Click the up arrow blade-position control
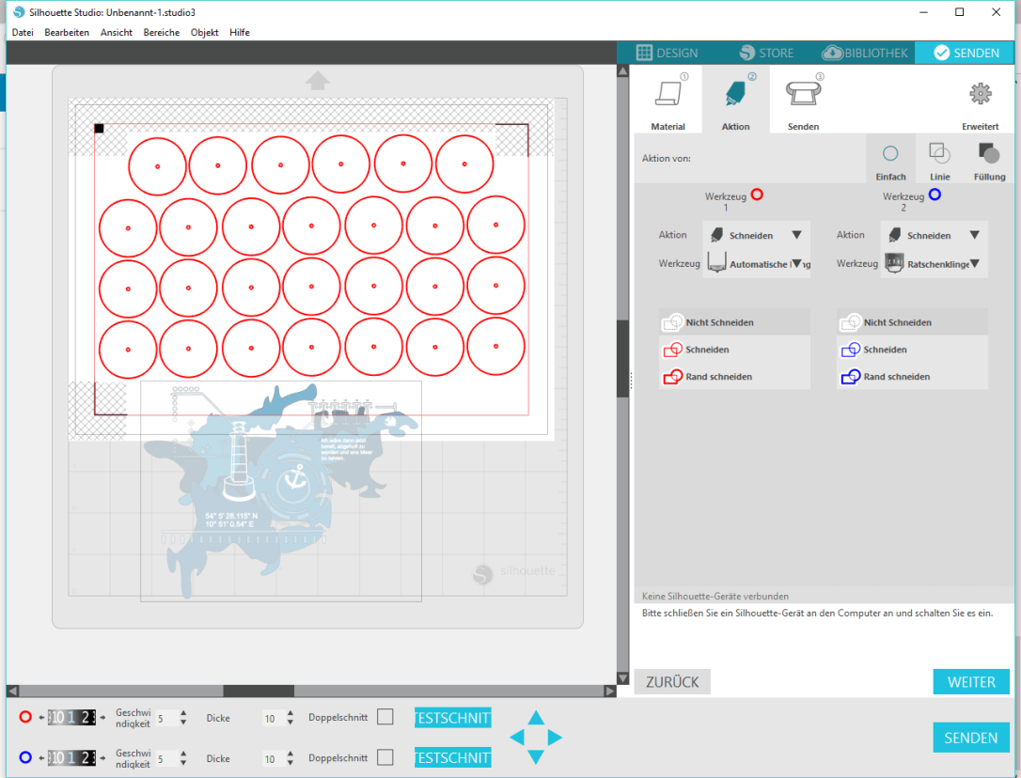 [x=535, y=719]
